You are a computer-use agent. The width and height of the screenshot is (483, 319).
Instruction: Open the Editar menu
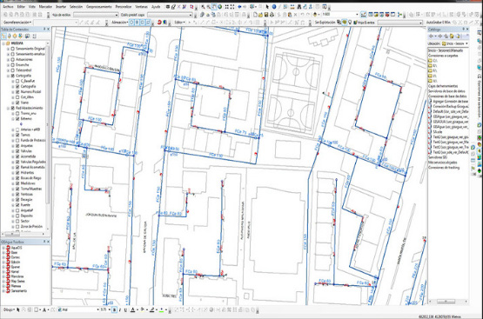pyautogui.click(x=21, y=6)
